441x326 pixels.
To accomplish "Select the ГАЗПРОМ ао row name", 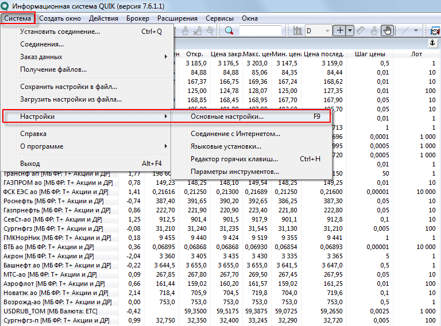I will click(x=58, y=183).
